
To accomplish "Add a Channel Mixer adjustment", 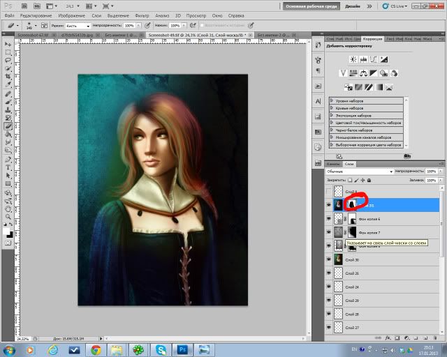I will pyautogui.click(x=394, y=73).
